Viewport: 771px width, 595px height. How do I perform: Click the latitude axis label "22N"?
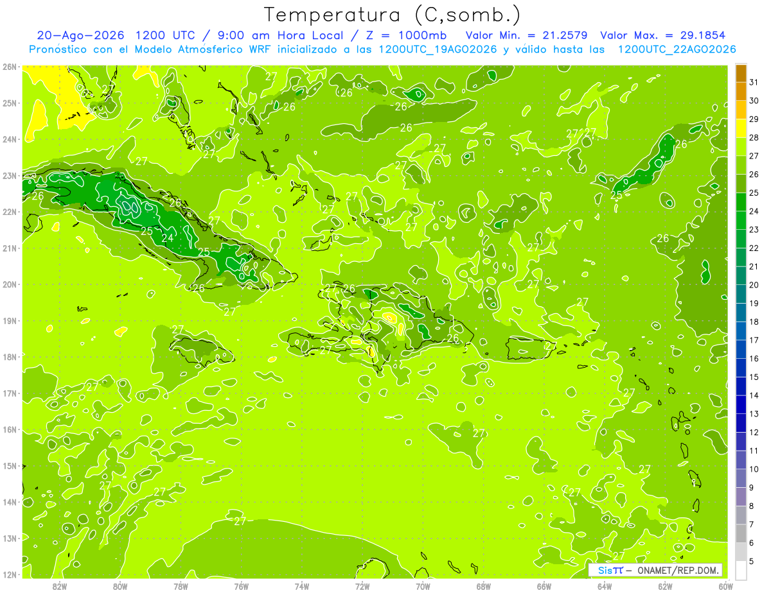click(9, 212)
